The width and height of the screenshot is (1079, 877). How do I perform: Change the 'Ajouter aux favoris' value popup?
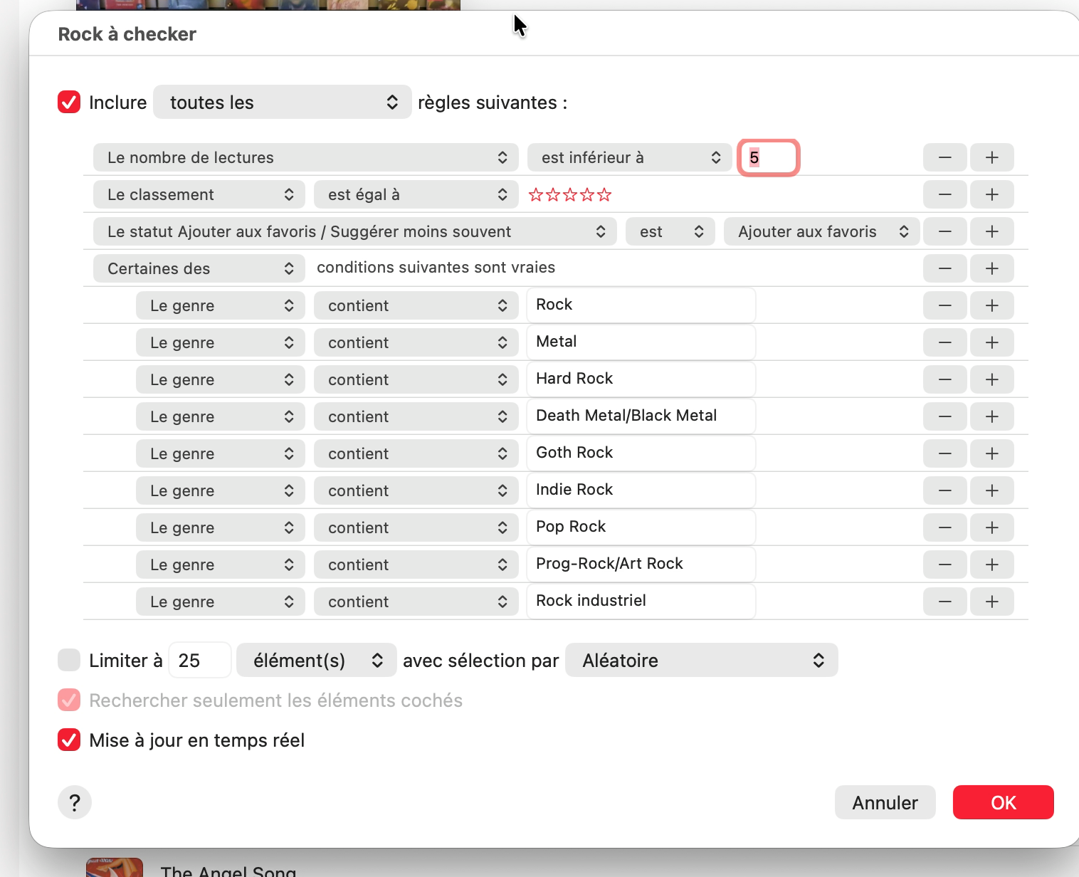coord(821,231)
